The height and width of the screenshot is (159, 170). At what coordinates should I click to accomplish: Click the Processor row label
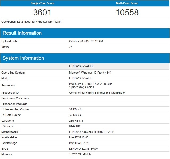8,85
